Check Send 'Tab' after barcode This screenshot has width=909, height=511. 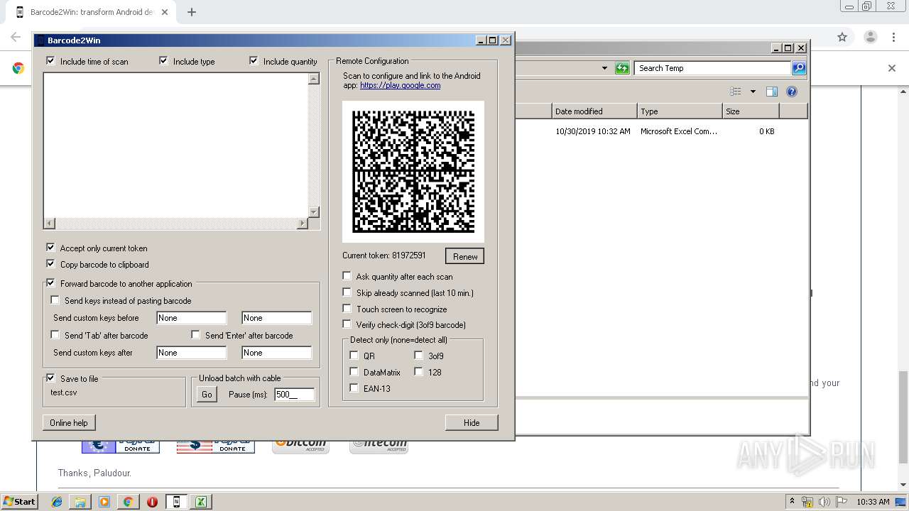pos(55,335)
